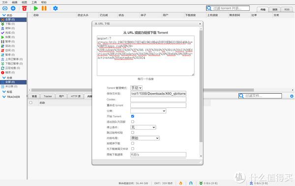Check the skip hash check checkbox
Viewport: 295px width, 186px height.
click(133, 133)
